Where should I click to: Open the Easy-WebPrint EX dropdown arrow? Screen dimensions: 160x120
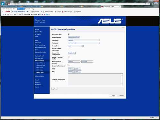point(29,12)
